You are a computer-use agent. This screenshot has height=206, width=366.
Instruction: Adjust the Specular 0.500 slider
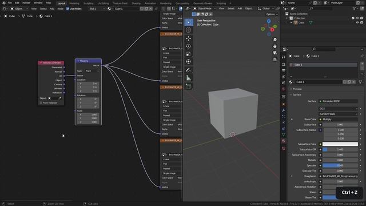340,165
